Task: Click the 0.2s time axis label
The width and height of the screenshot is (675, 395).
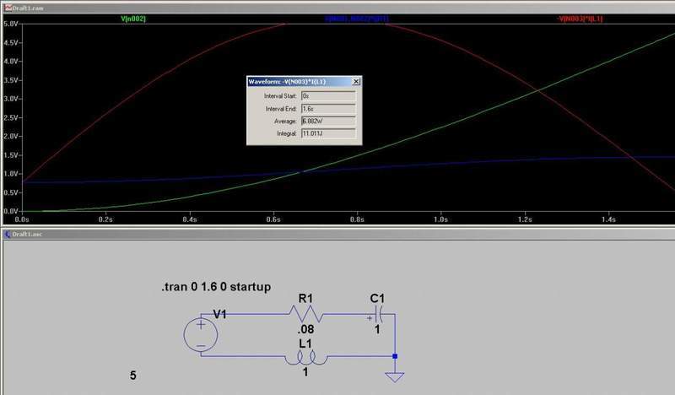Action: (x=105, y=219)
